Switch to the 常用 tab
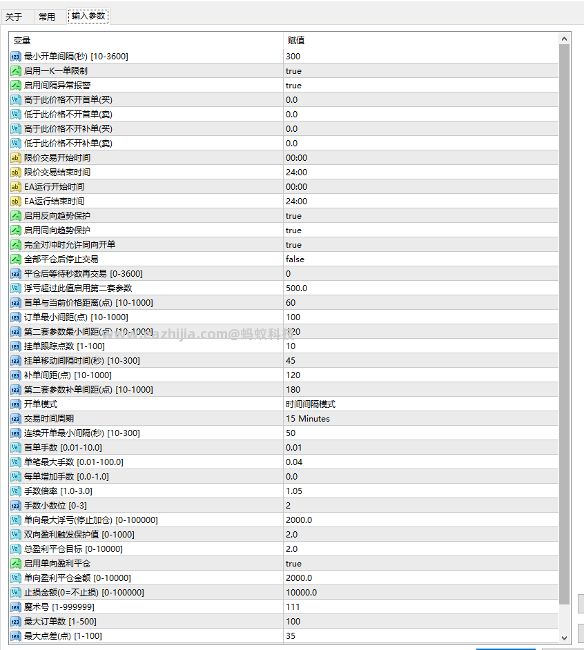The image size is (584, 650). [46, 17]
